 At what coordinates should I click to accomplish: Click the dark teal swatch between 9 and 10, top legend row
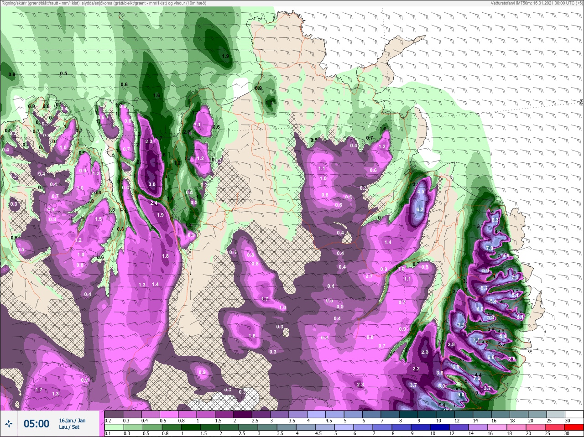pyautogui.click(x=427, y=414)
